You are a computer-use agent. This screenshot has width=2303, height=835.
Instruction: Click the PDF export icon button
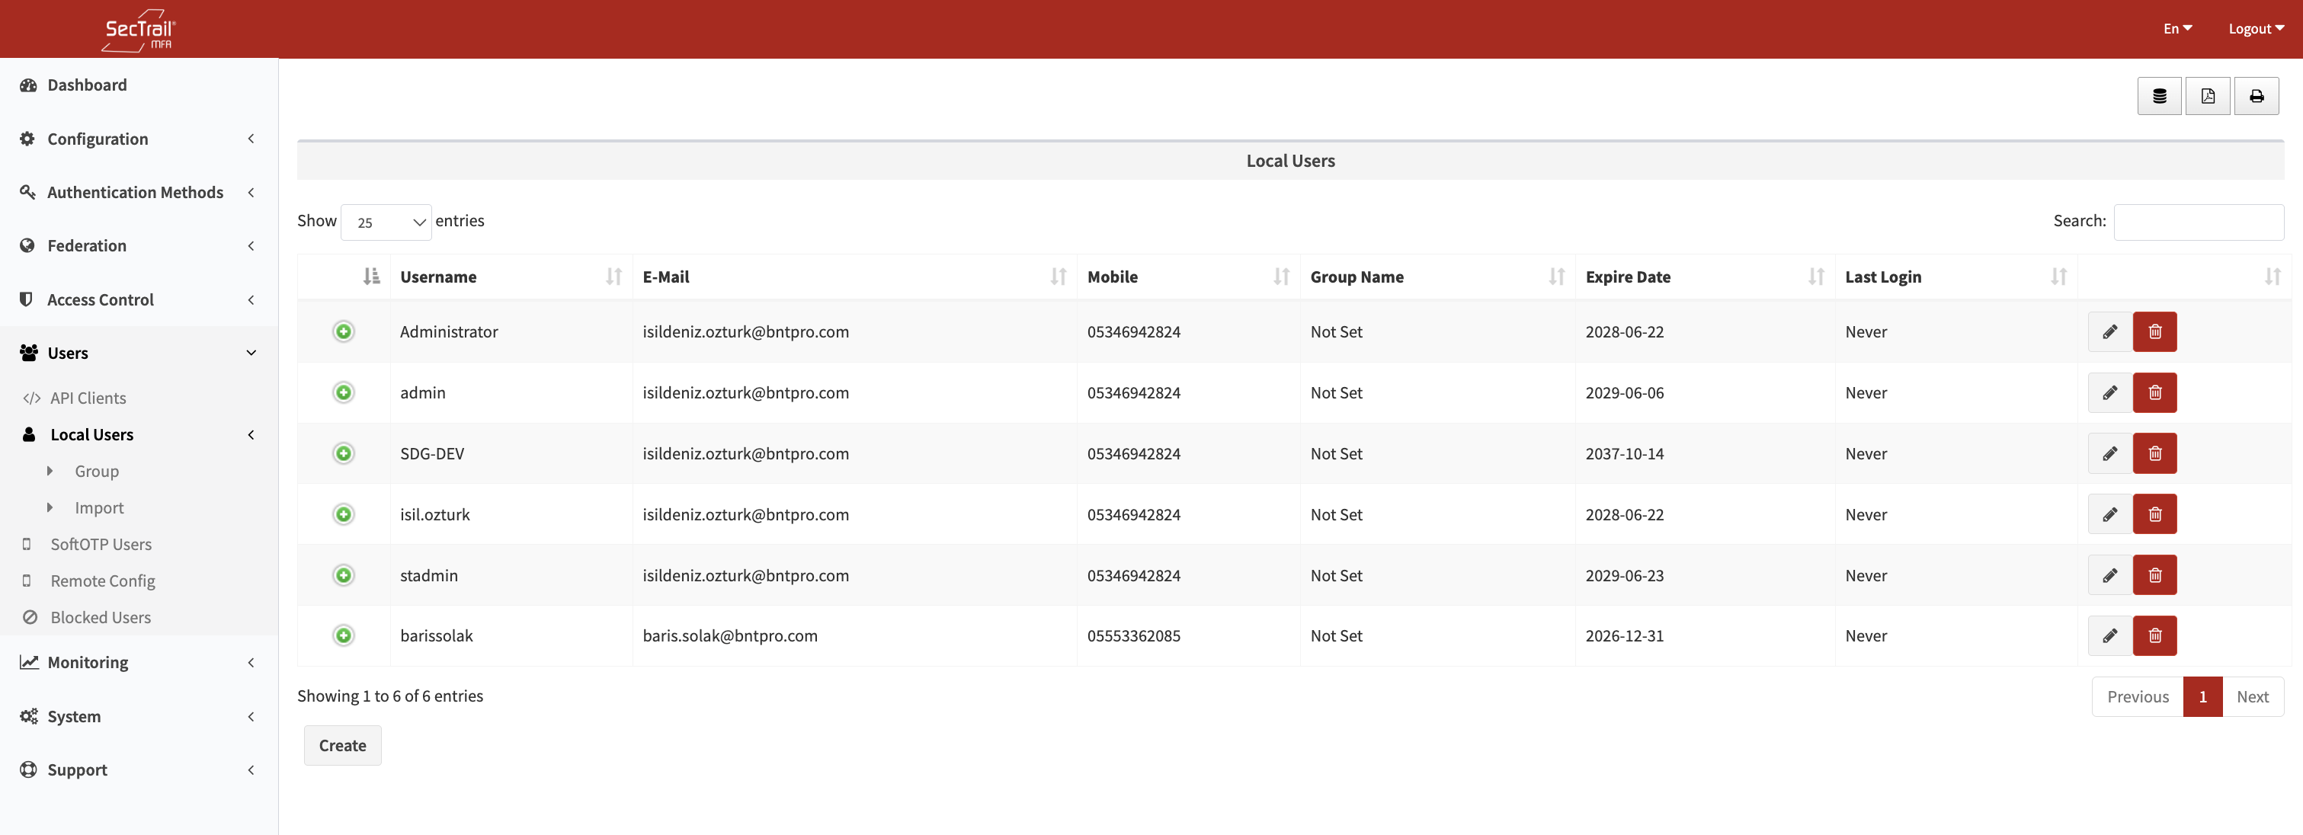click(2207, 97)
